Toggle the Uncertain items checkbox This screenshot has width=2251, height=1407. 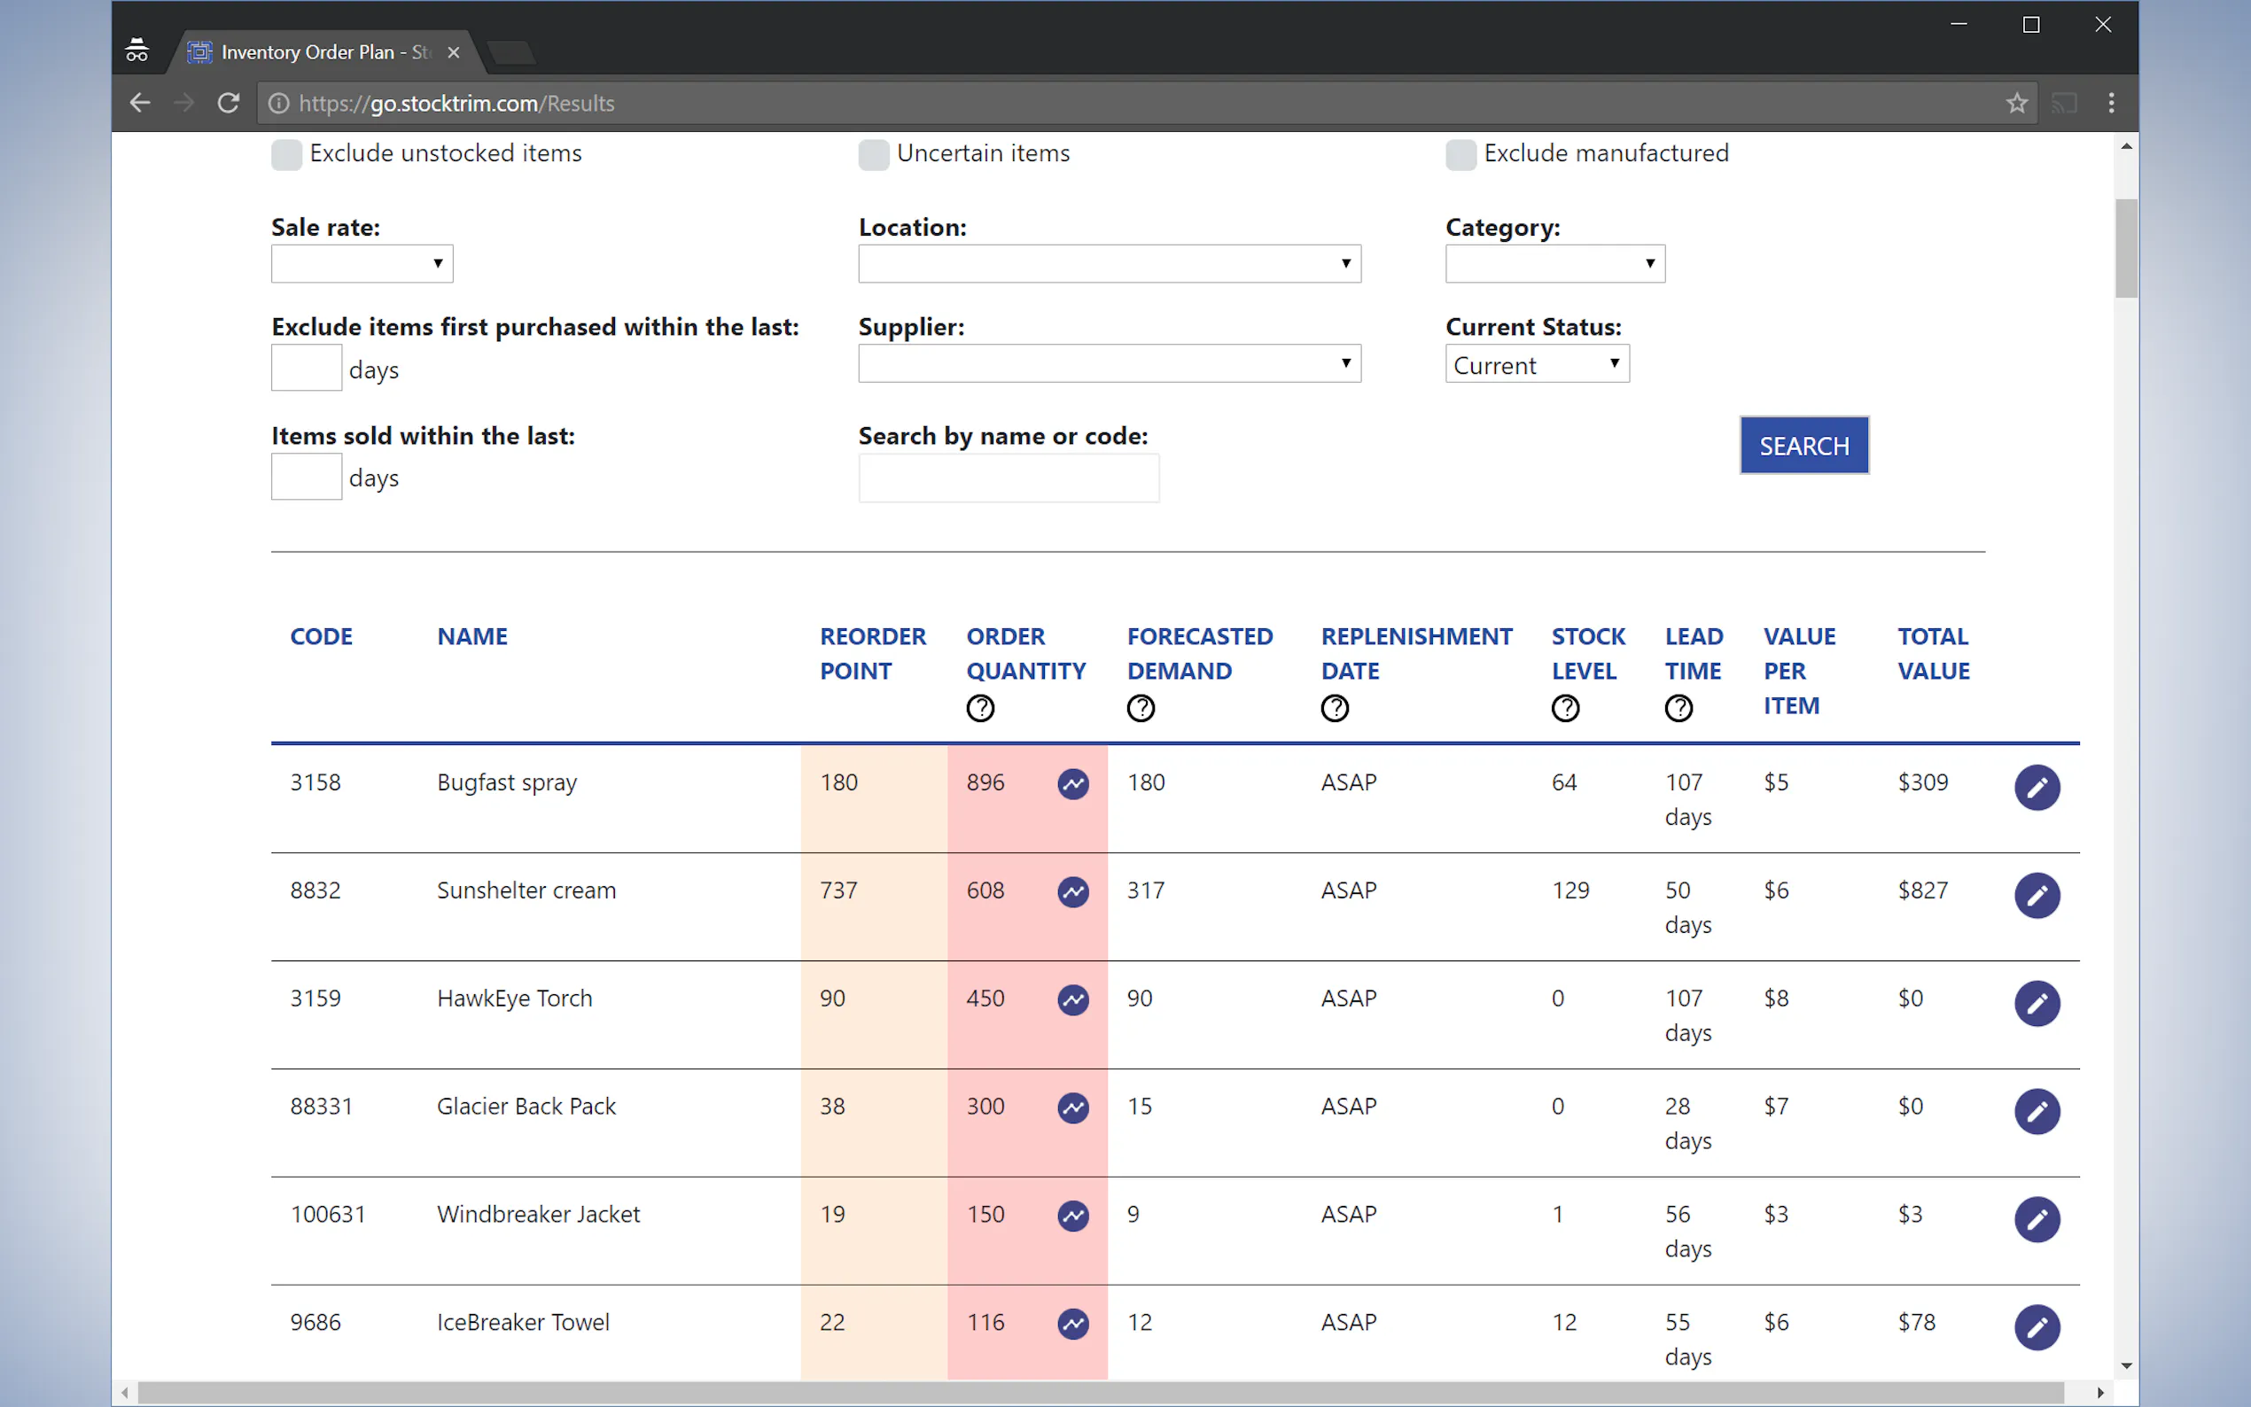[873, 154]
